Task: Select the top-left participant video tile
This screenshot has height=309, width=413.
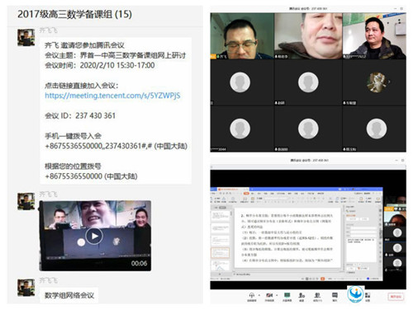Action: (242, 35)
